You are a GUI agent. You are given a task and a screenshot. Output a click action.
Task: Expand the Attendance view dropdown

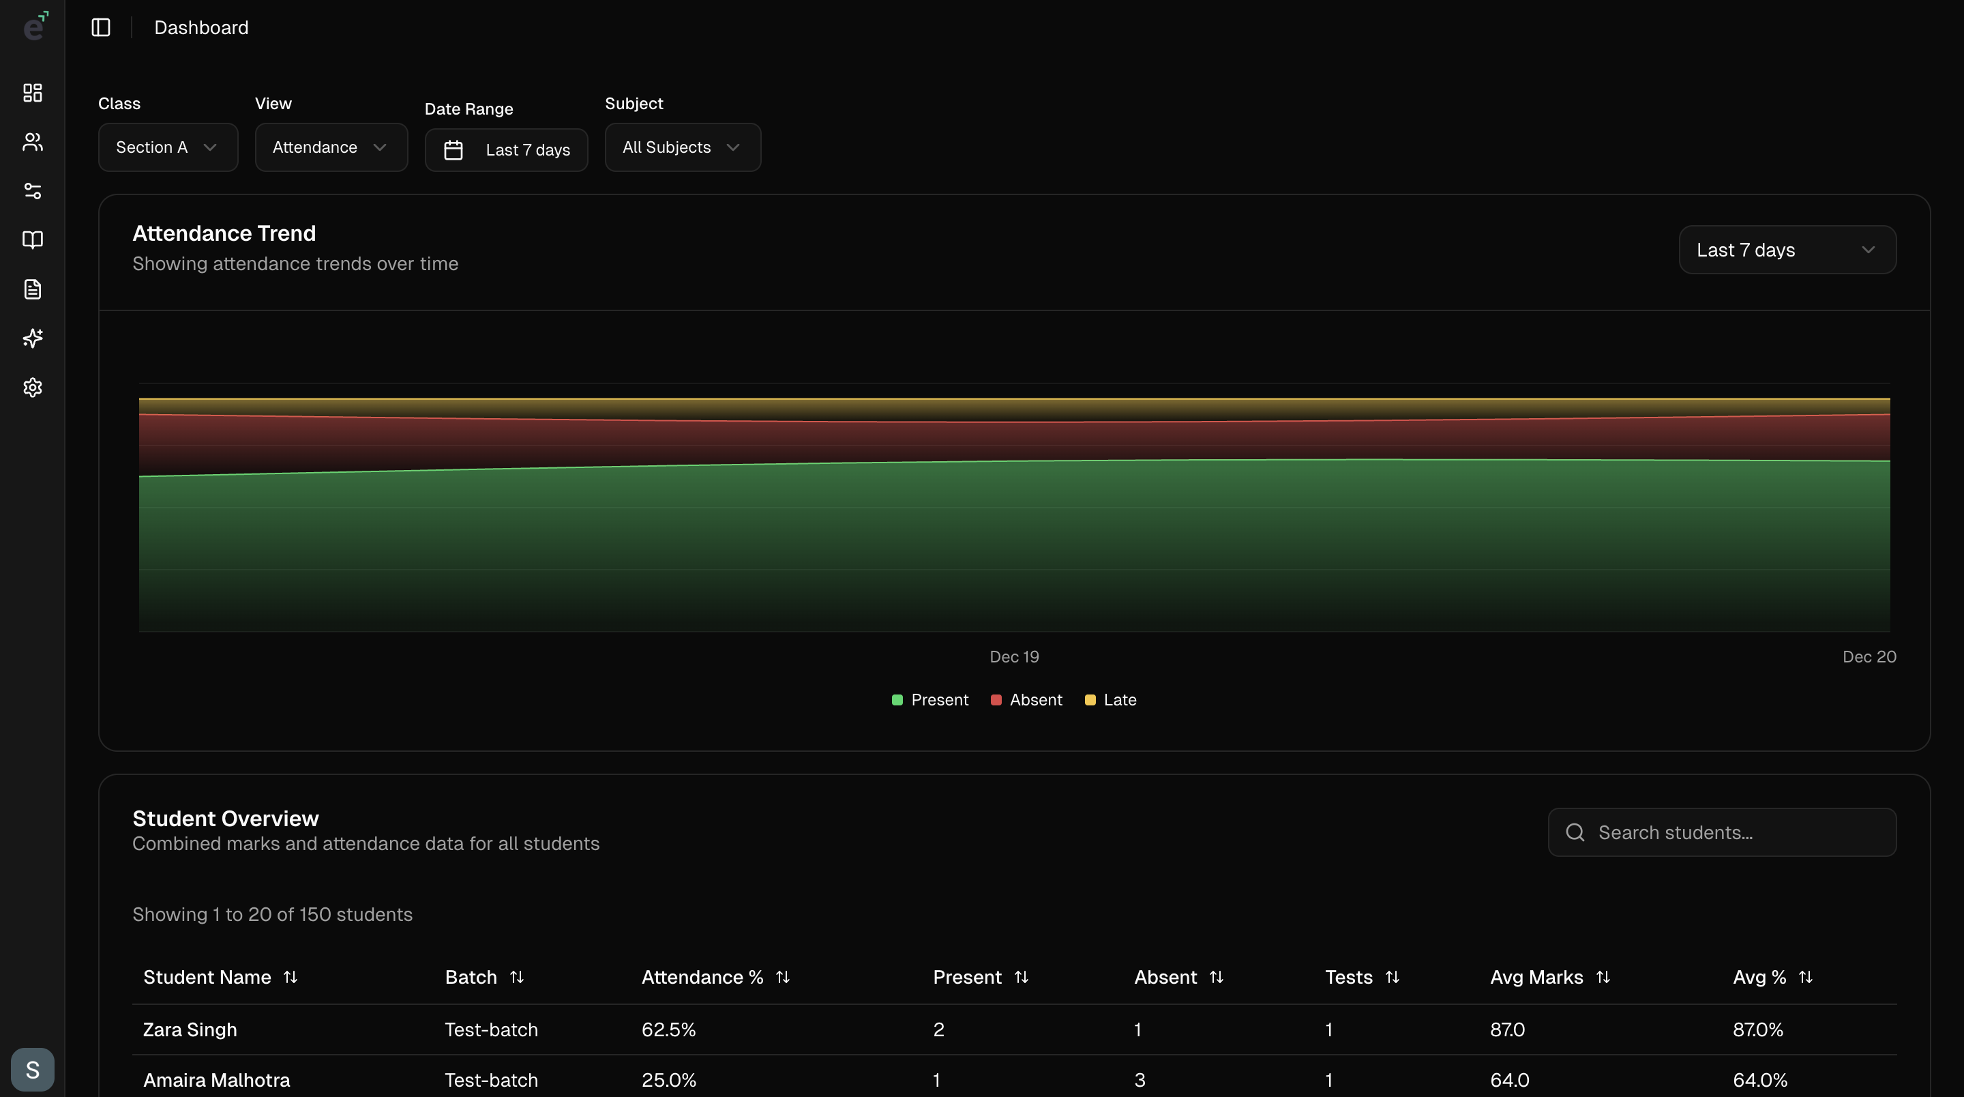(x=331, y=147)
